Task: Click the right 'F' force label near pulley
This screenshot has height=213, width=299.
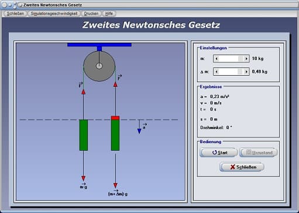Action: tap(119, 77)
